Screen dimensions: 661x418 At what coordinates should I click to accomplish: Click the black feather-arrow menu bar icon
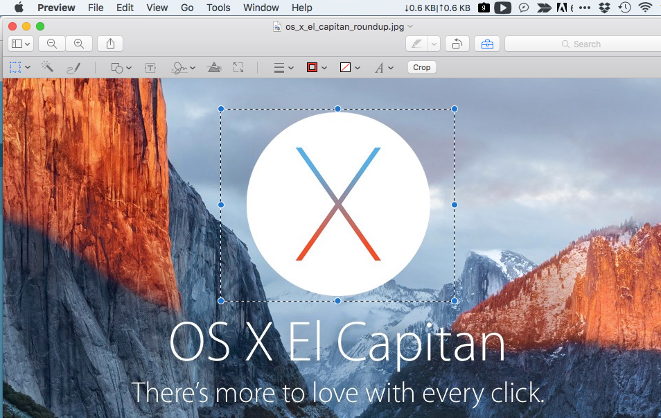coord(544,8)
